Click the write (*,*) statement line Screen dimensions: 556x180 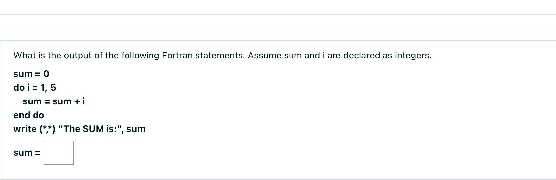click(80, 129)
